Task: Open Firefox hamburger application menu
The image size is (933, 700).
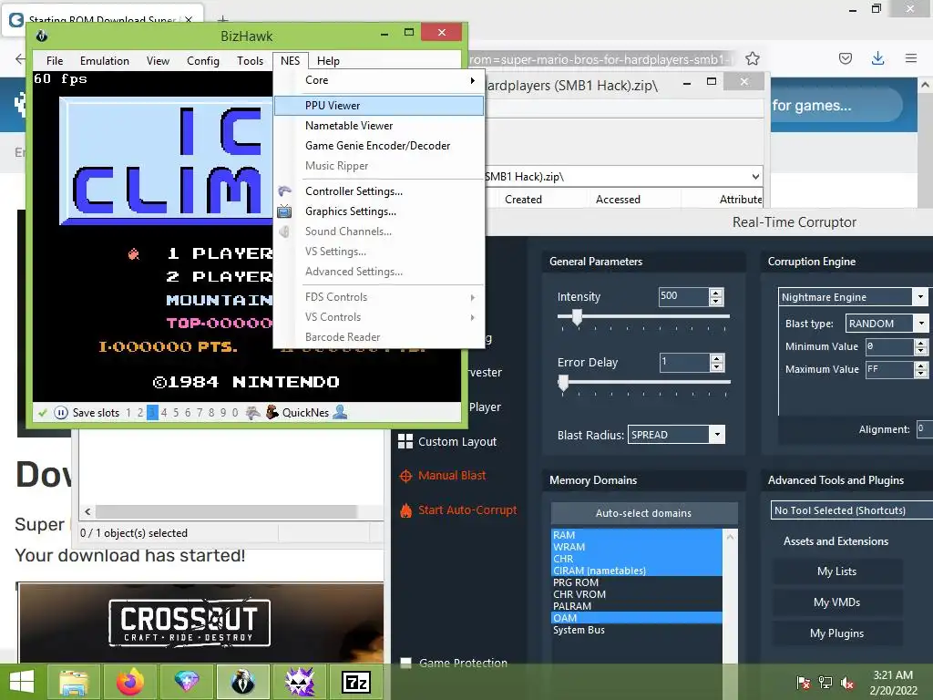Action: [x=911, y=58]
